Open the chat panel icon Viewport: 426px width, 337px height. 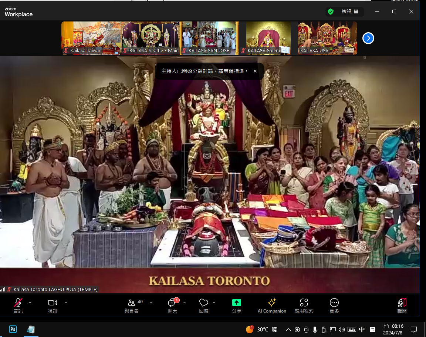click(x=172, y=303)
